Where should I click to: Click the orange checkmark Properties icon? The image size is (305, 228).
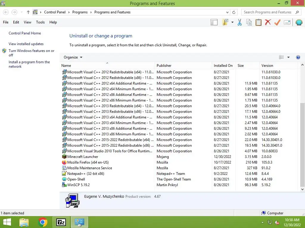[277, 22]
